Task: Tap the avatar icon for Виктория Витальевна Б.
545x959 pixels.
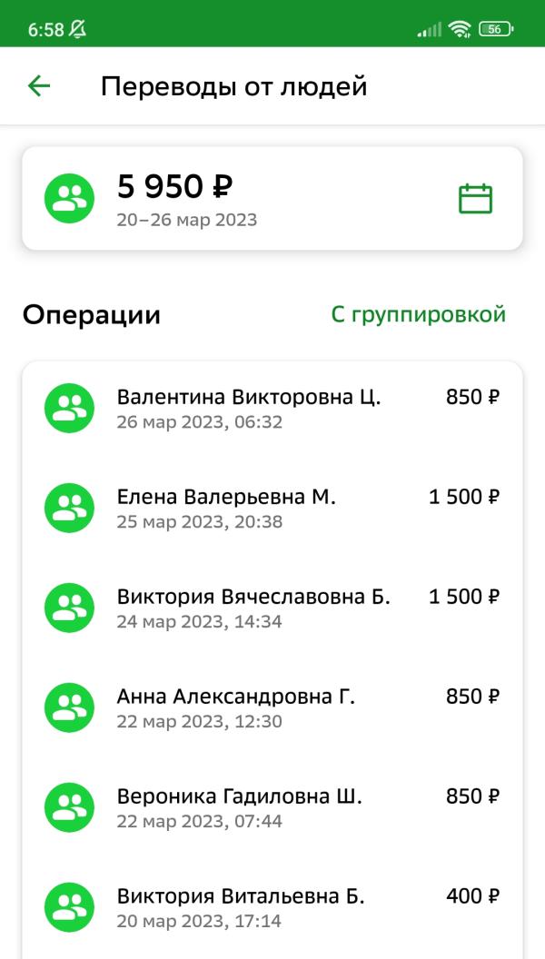Action: pyautogui.click(x=69, y=907)
